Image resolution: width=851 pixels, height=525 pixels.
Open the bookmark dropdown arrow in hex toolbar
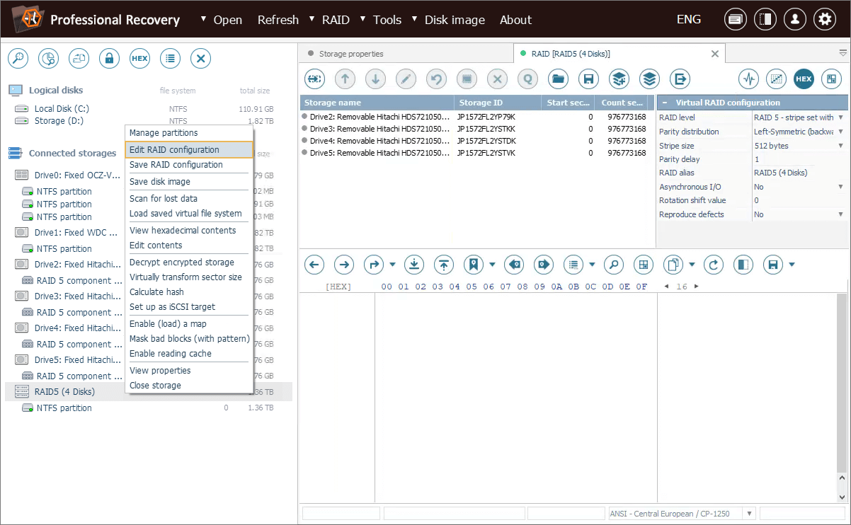pos(493,265)
